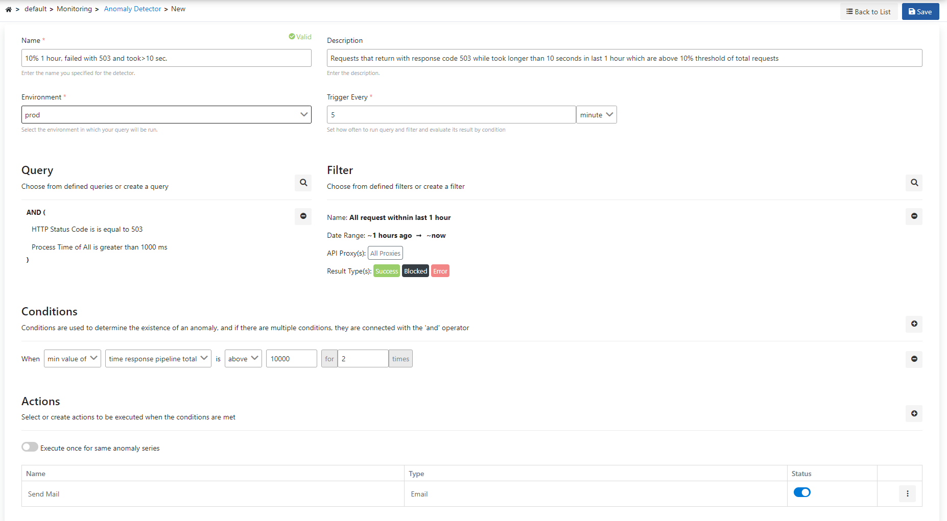Navigate to Monitoring in breadcrumb

74,9
